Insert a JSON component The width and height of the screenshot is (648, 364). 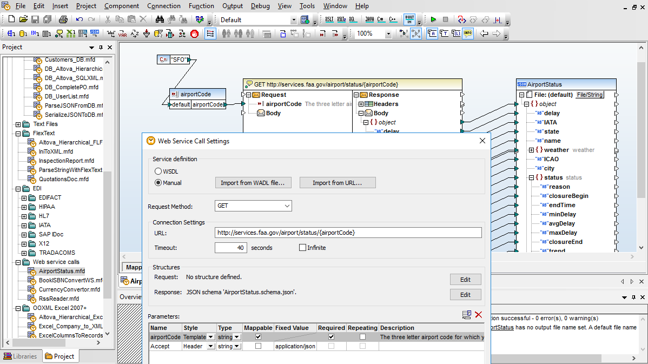coord(95,34)
